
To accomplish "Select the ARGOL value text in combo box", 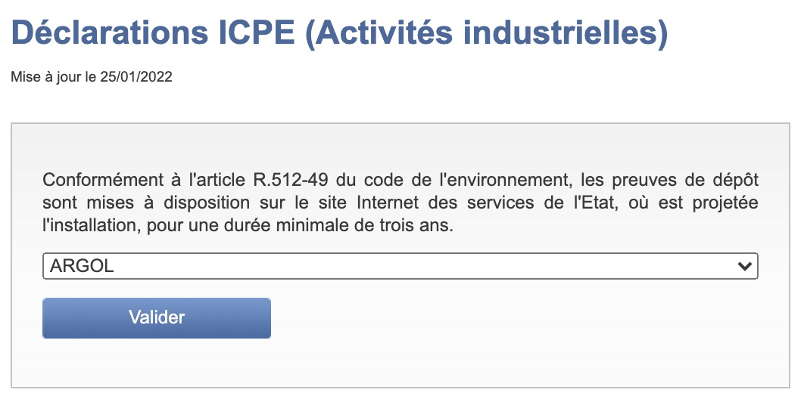I will [82, 266].
